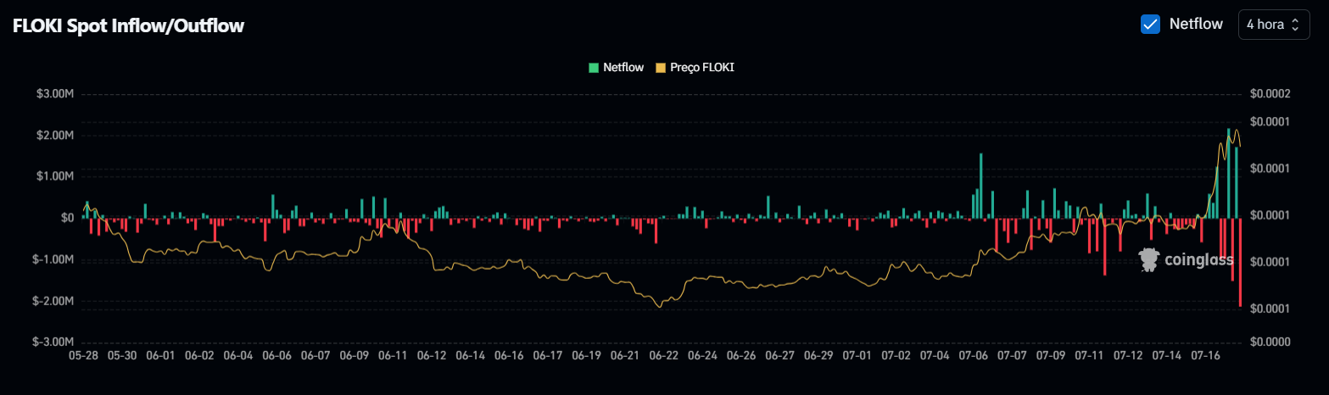Click the 07-16 date label
The height and width of the screenshot is (395, 1329).
tap(1206, 356)
